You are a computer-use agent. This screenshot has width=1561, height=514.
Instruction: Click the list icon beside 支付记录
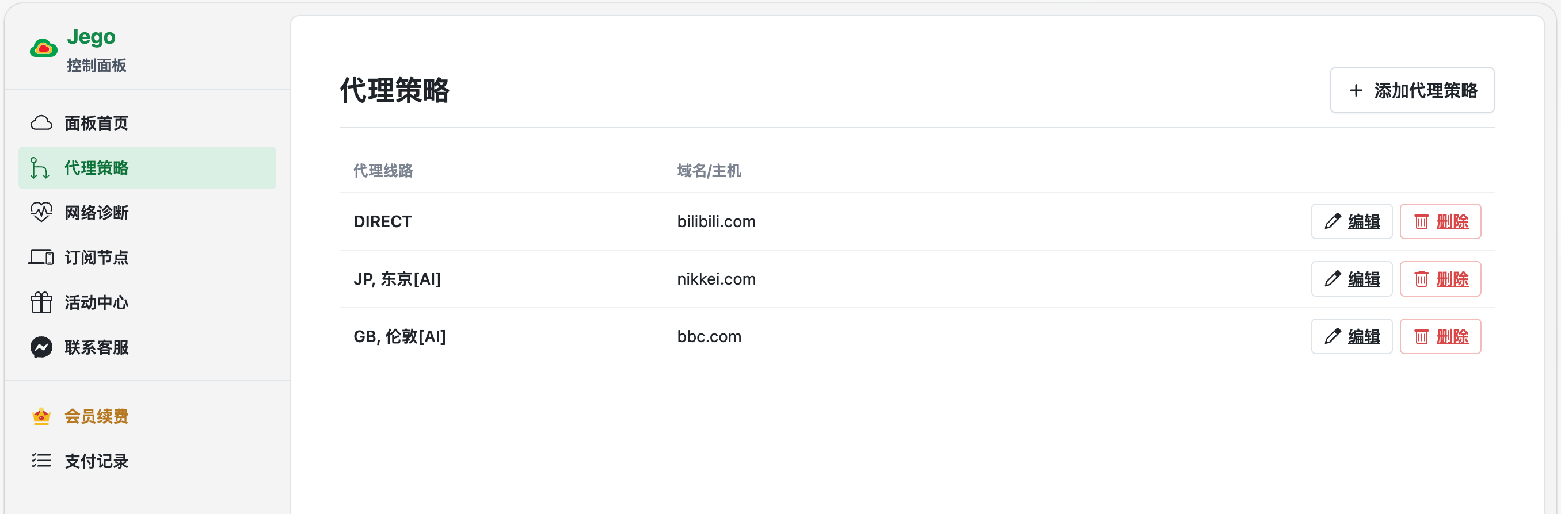[41, 461]
